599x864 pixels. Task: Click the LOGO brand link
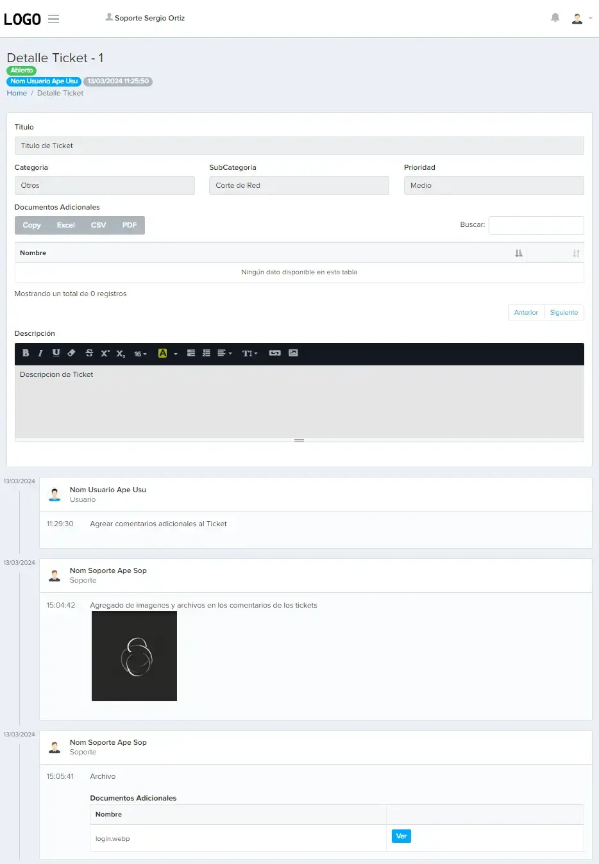[x=22, y=19]
